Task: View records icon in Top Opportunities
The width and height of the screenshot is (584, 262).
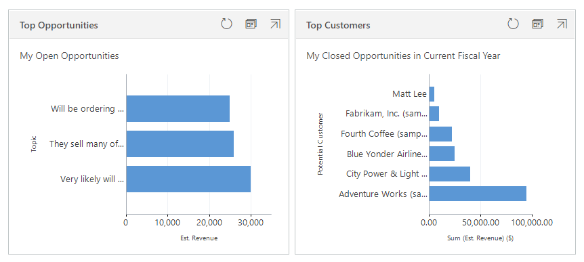Action: [251, 24]
